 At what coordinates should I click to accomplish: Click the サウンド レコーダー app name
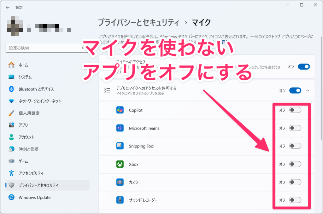click(x=143, y=200)
